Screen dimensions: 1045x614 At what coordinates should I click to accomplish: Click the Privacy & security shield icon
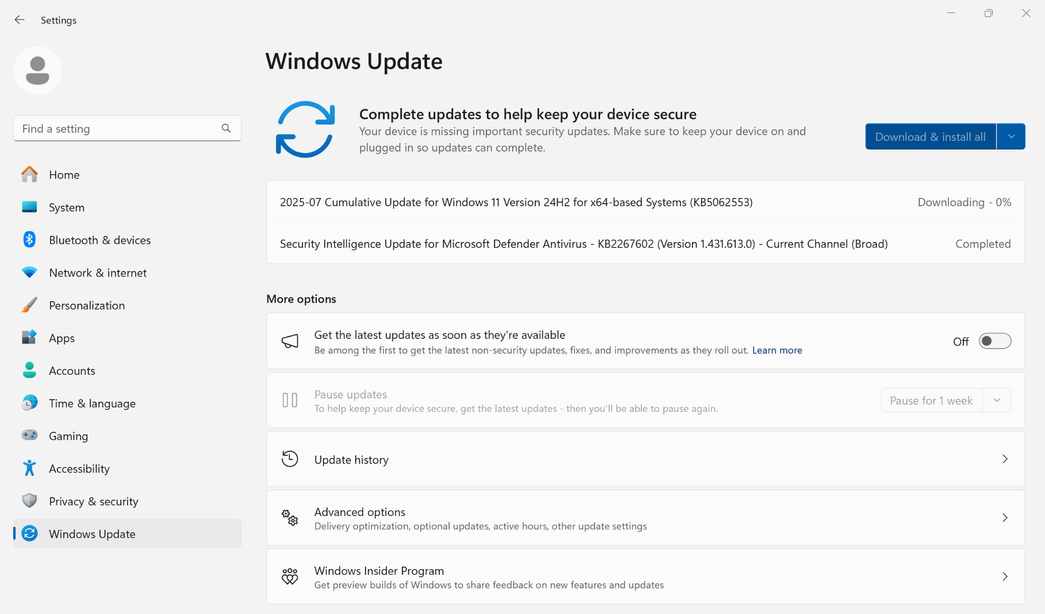pyautogui.click(x=30, y=501)
